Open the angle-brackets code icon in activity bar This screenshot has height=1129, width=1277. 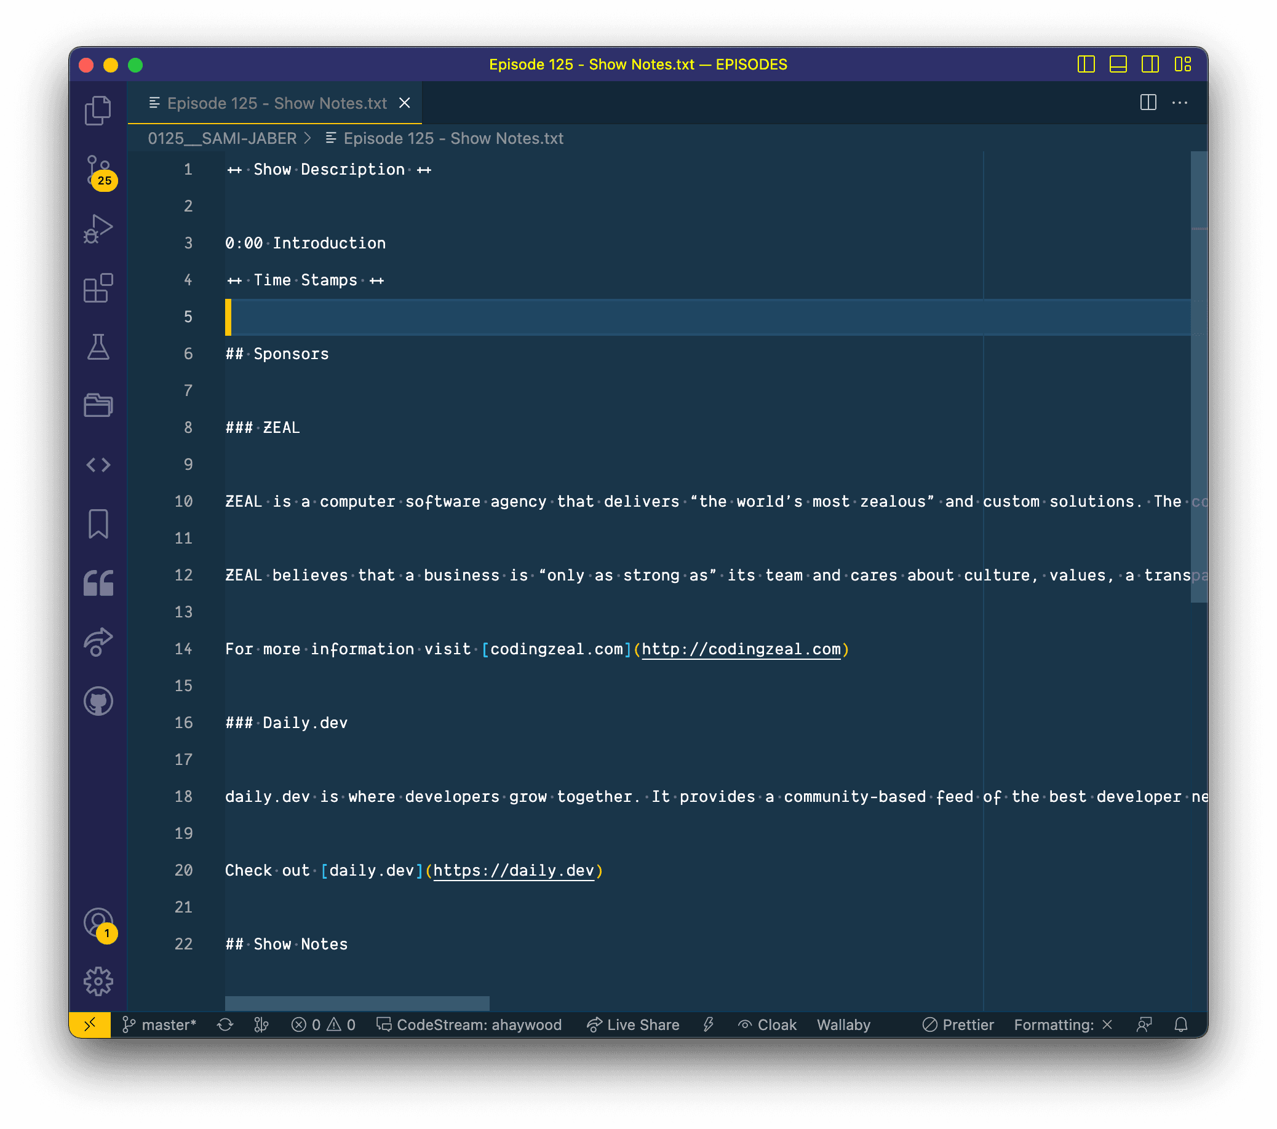pos(98,465)
